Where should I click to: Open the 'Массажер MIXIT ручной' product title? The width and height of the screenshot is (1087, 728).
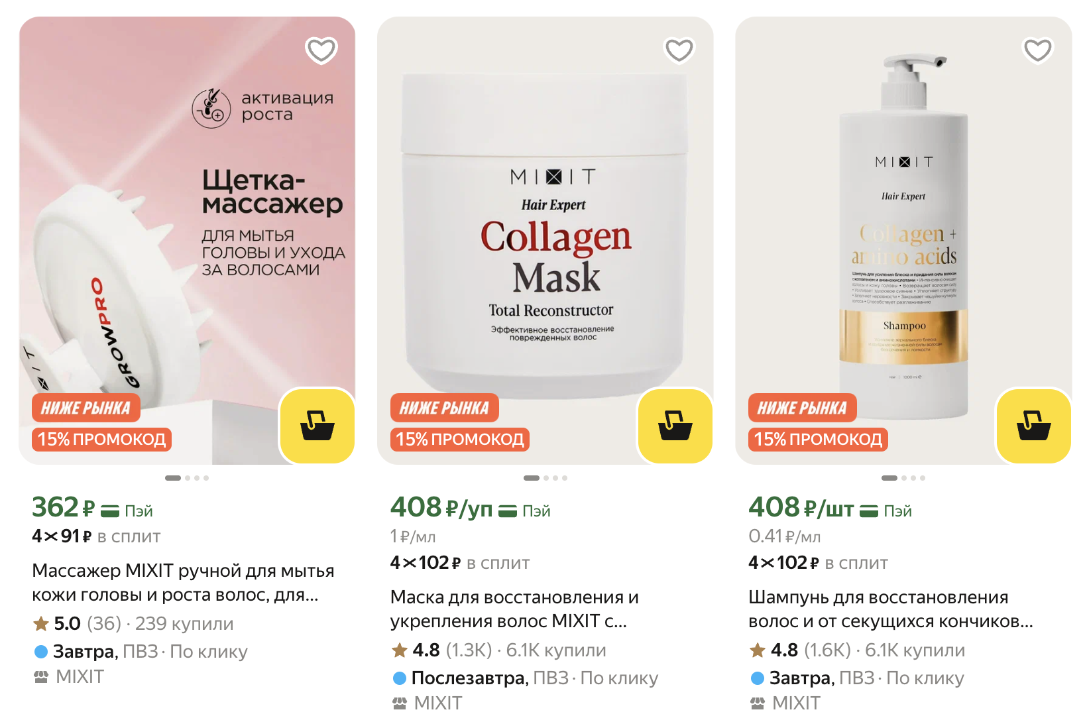coord(183,583)
